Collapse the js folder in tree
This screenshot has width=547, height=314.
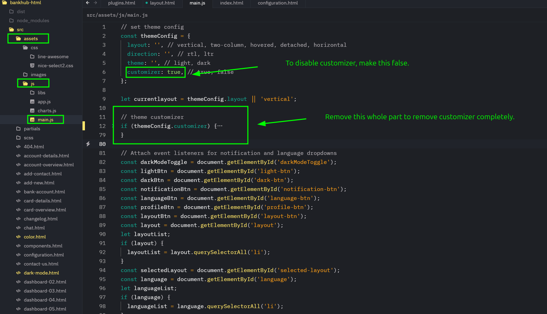pyautogui.click(x=32, y=84)
